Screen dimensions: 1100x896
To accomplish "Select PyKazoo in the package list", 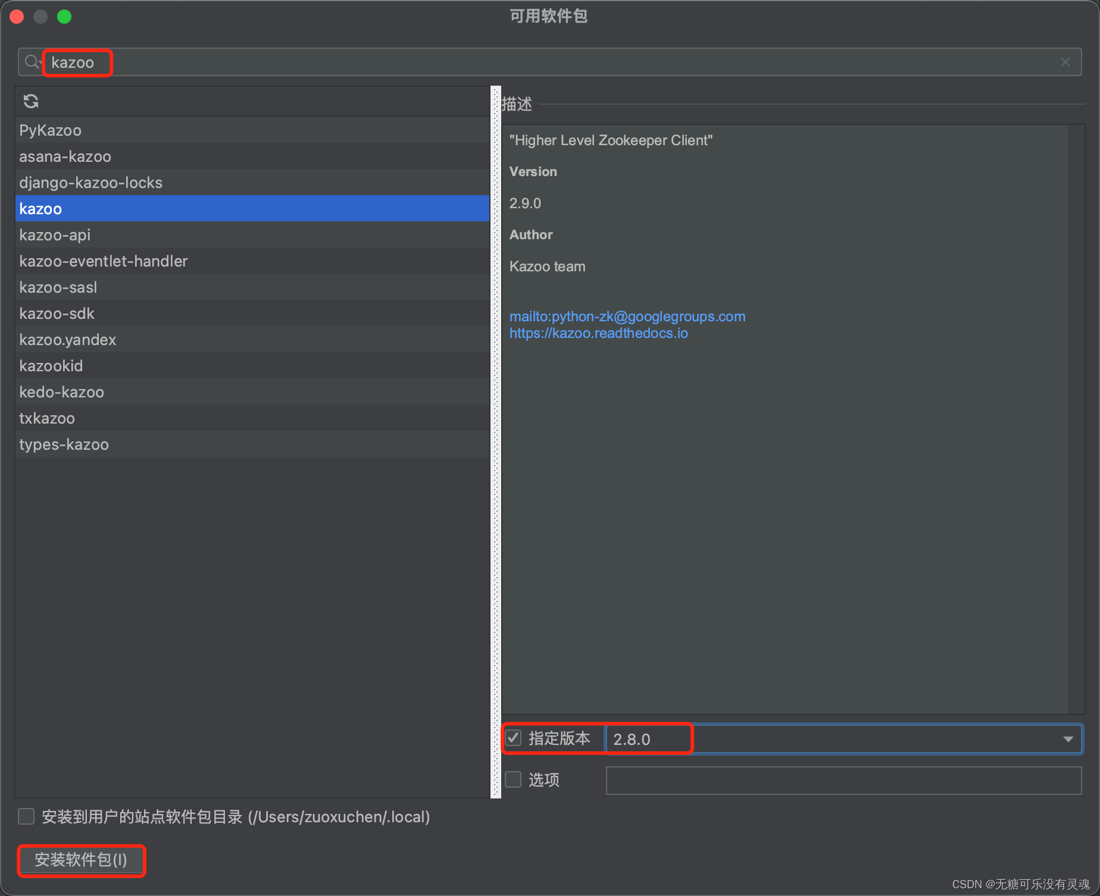I will pos(252,130).
